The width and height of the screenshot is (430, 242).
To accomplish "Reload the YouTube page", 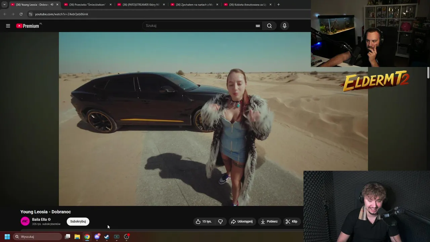I will pos(21,14).
